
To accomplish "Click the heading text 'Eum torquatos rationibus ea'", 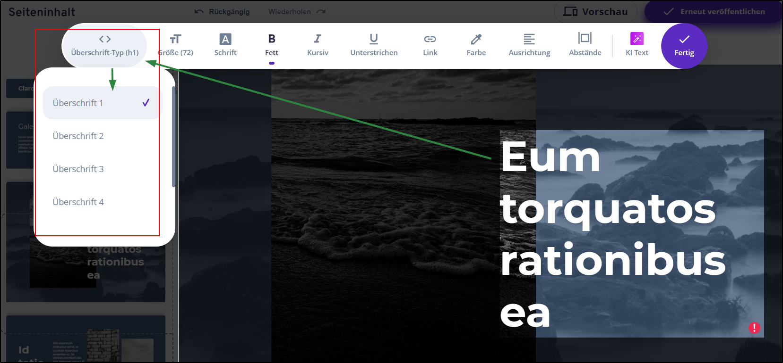I will pyautogui.click(x=613, y=234).
